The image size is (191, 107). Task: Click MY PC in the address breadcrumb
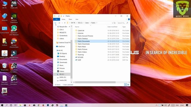(x=73, y=23)
